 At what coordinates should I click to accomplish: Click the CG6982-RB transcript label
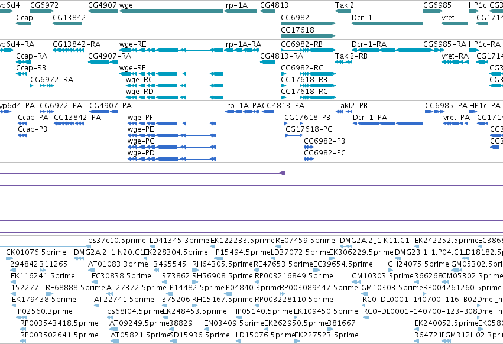click(x=301, y=44)
